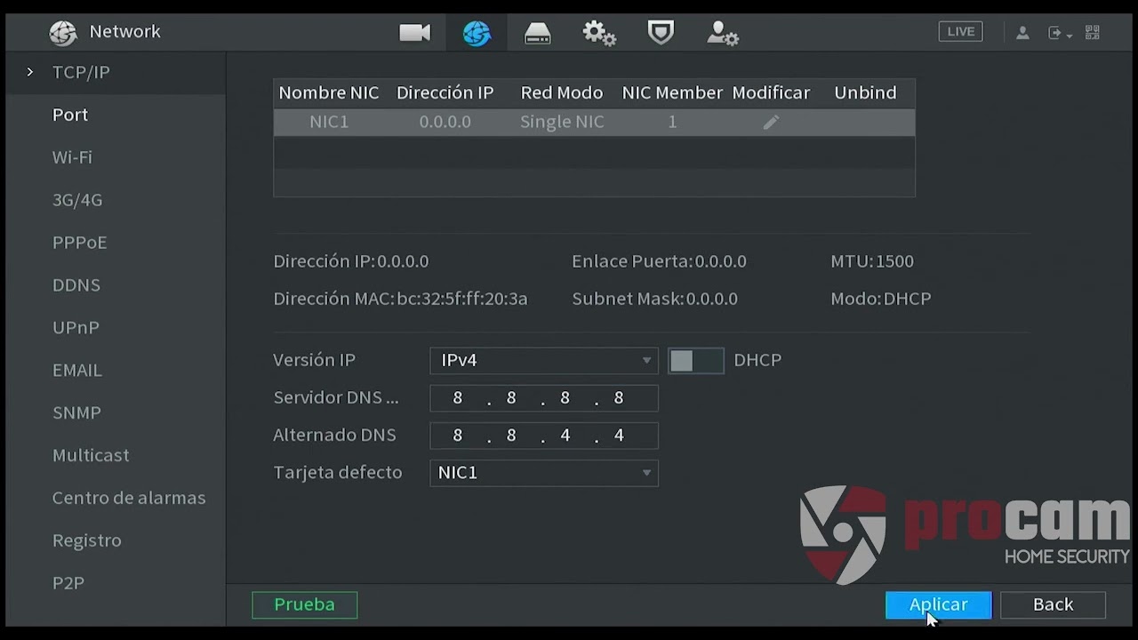
Task: Click the QR code icon
Action: coord(1093,33)
